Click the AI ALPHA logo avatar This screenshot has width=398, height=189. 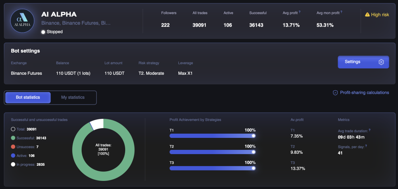(22, 21)
